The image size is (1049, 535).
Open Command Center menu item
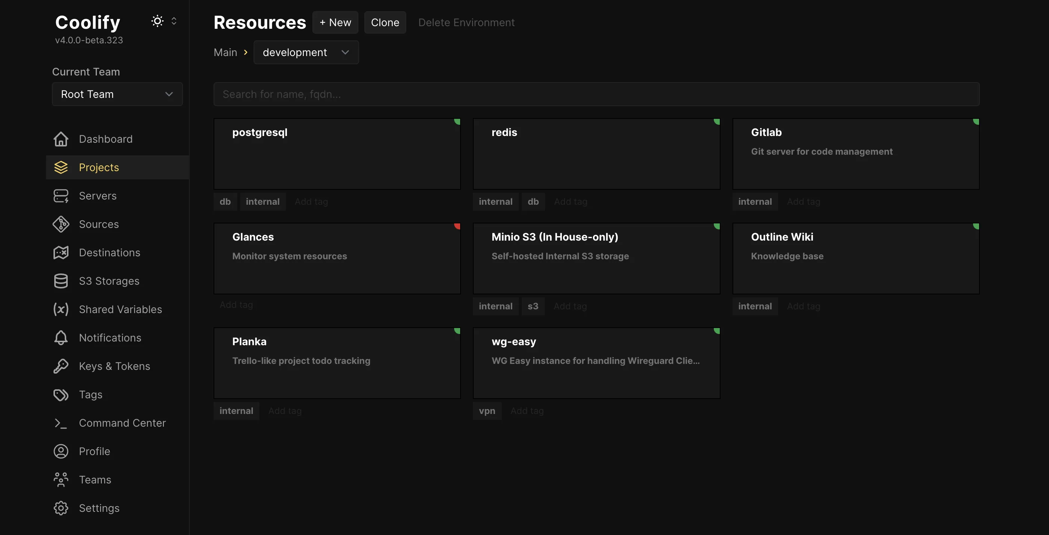tap(117, 423)
